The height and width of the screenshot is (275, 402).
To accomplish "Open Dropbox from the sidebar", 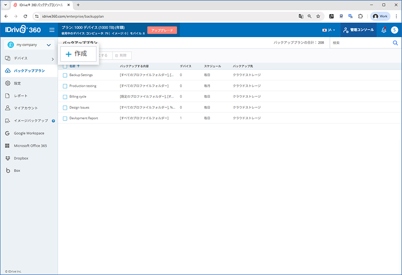I will point(21,158).
